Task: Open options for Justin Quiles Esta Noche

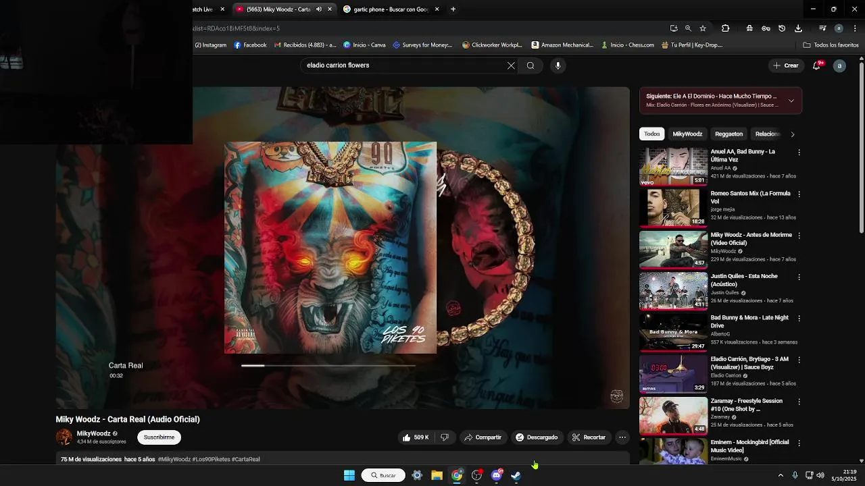Action: click(799, 277)
